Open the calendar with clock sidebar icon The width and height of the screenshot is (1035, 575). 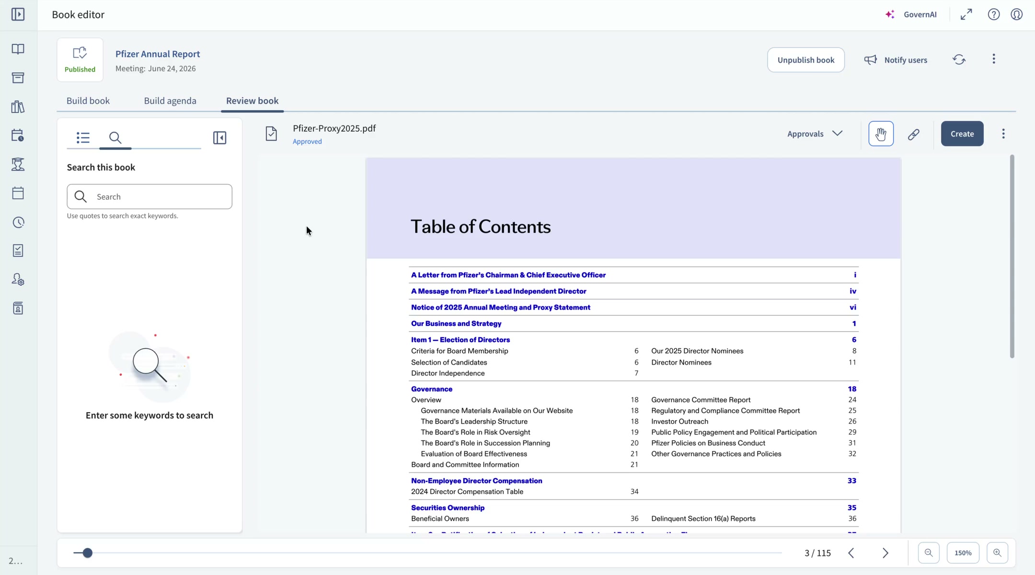18,136
